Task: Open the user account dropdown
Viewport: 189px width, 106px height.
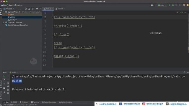Action: [153, 5]
